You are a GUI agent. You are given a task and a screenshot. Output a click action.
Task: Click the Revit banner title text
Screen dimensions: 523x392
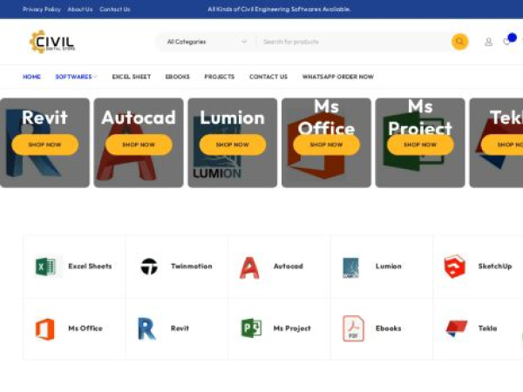pyautogui.click(x=44, y=118)
